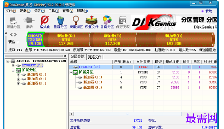The height and width of the screenshot is (129, 224).
Task: Collapse the HD0 disk tree node
Action: pyautogui.click(x=8, y=61)
